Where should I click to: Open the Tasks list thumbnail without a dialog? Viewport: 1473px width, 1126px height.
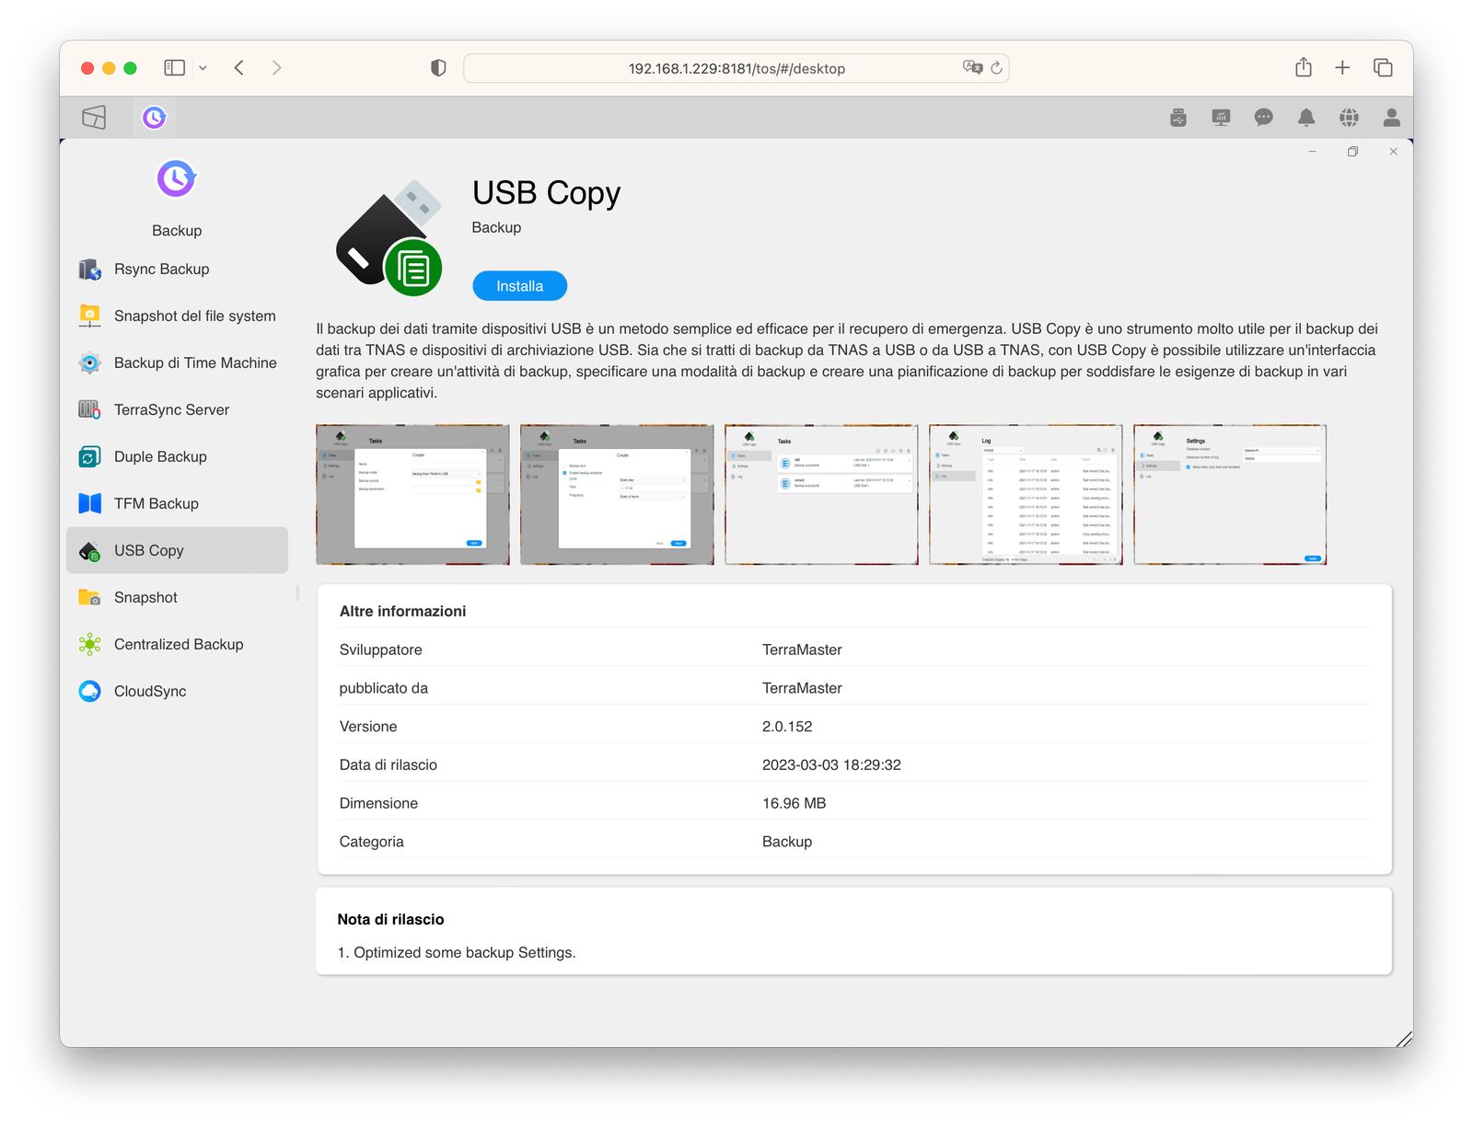tap(821, 495)
